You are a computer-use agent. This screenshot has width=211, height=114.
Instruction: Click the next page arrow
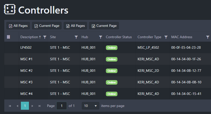[32, 106]
